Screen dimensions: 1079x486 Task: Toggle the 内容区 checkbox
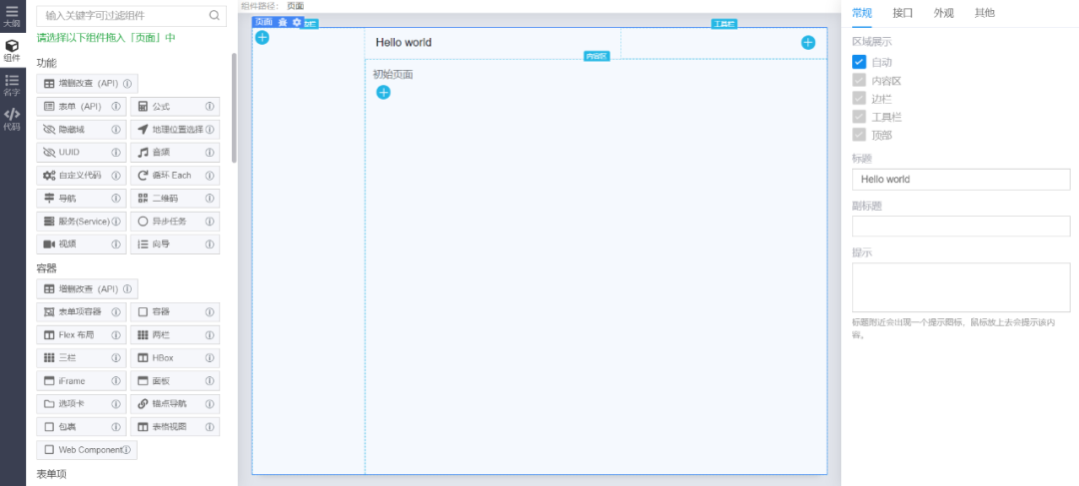859,81
